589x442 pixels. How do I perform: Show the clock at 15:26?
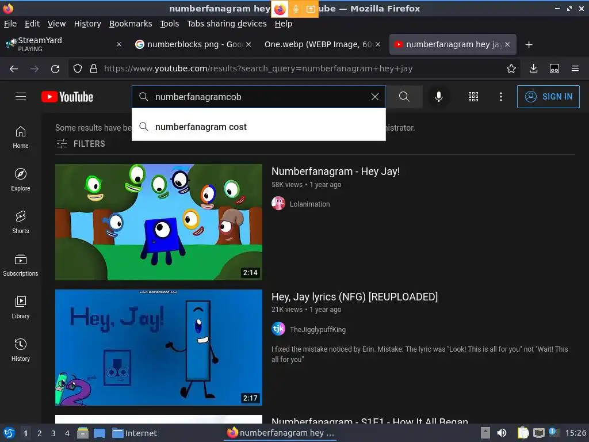[575, 433]
